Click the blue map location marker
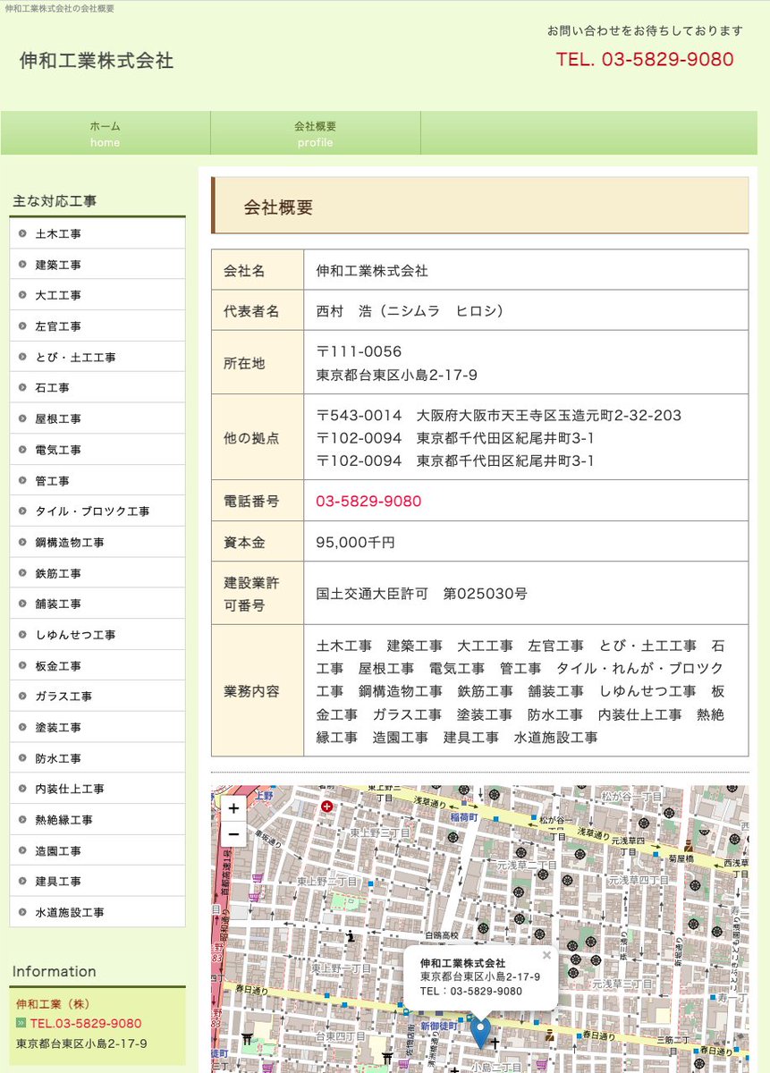This screenshot has height=1073, width=770. tap(481, 1033)
